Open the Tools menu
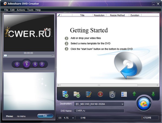Image resolution: width=162 pixels, height=123 pixels. (30, 10)
